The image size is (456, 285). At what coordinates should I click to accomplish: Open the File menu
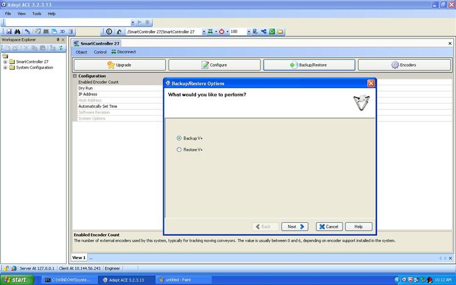(x=8, y=14)
